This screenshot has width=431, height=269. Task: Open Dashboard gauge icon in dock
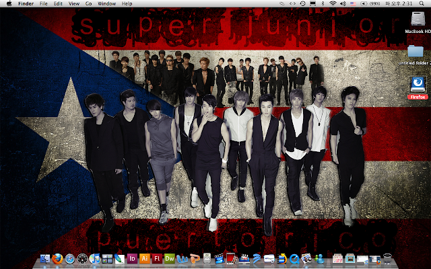[x=82, y=259]
